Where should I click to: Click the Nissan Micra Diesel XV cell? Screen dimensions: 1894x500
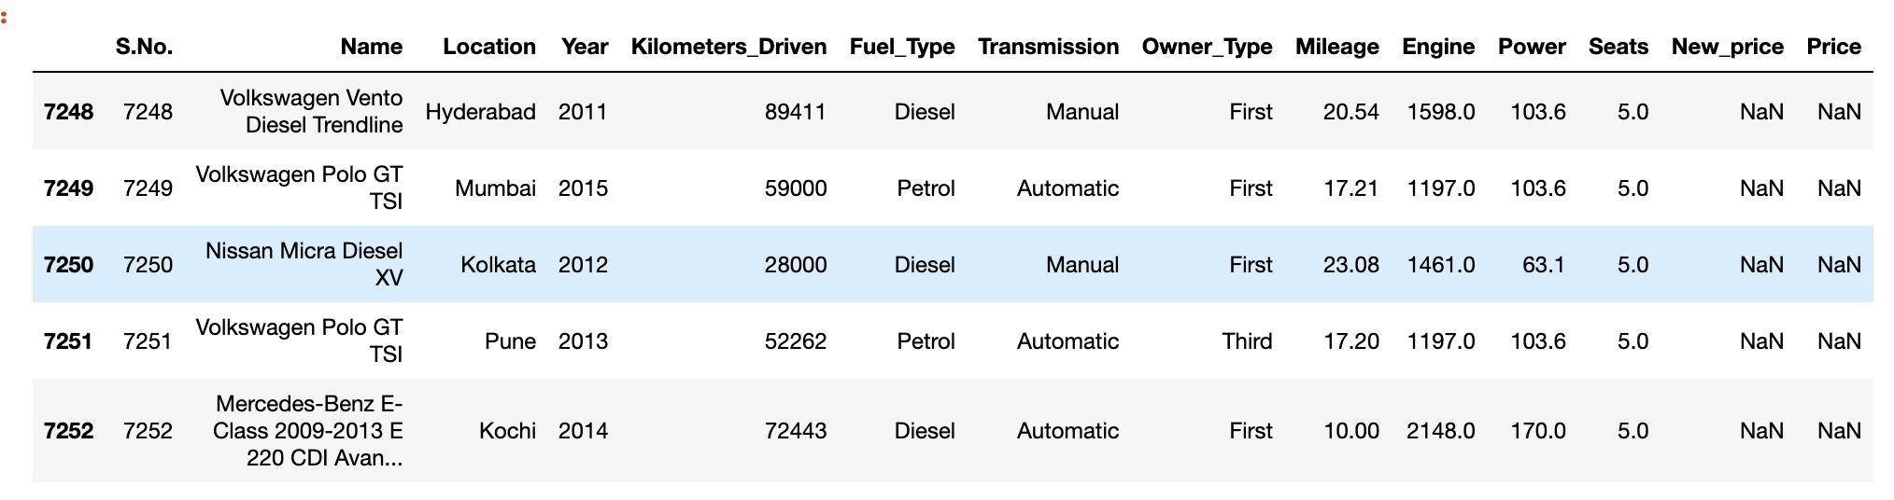click(x=304, y=265)
